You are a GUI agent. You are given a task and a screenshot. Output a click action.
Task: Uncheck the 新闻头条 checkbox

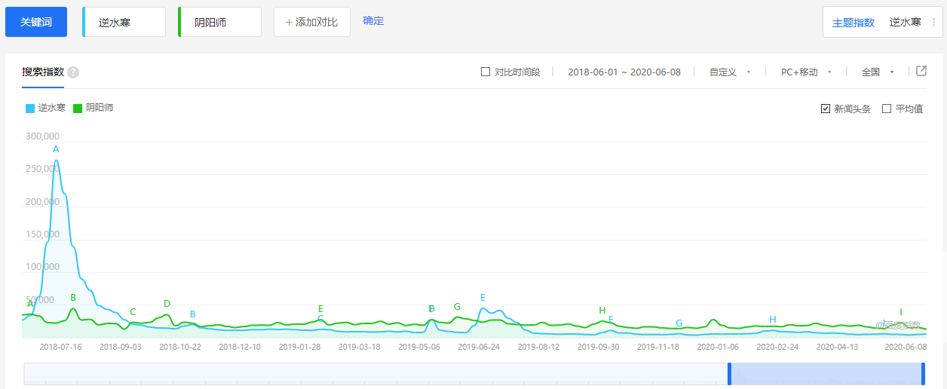(x=826, y=109)
